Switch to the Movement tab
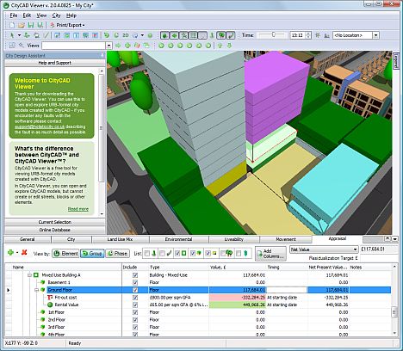The width and height of the screenshot is (403, 351). click(286, 239)
